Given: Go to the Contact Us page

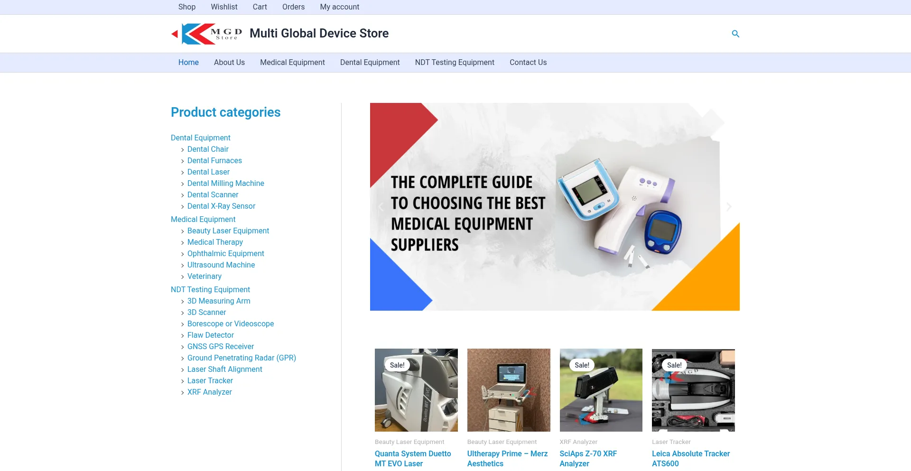Looking at the screenshot, I should click(528, 62).
